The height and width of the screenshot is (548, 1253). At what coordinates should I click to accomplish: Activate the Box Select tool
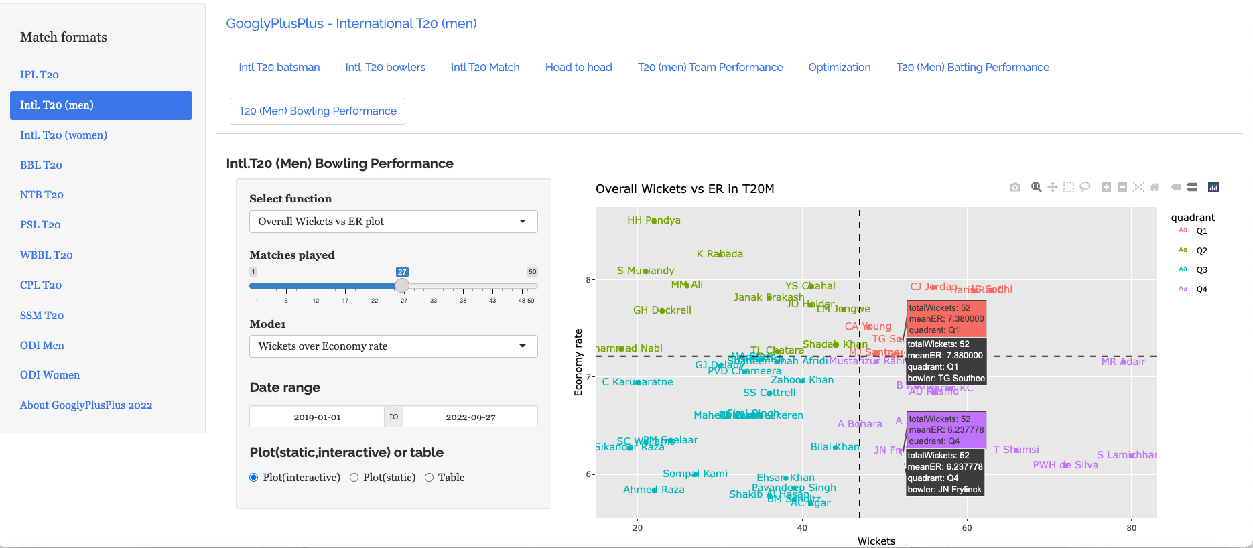(1069, 188)
